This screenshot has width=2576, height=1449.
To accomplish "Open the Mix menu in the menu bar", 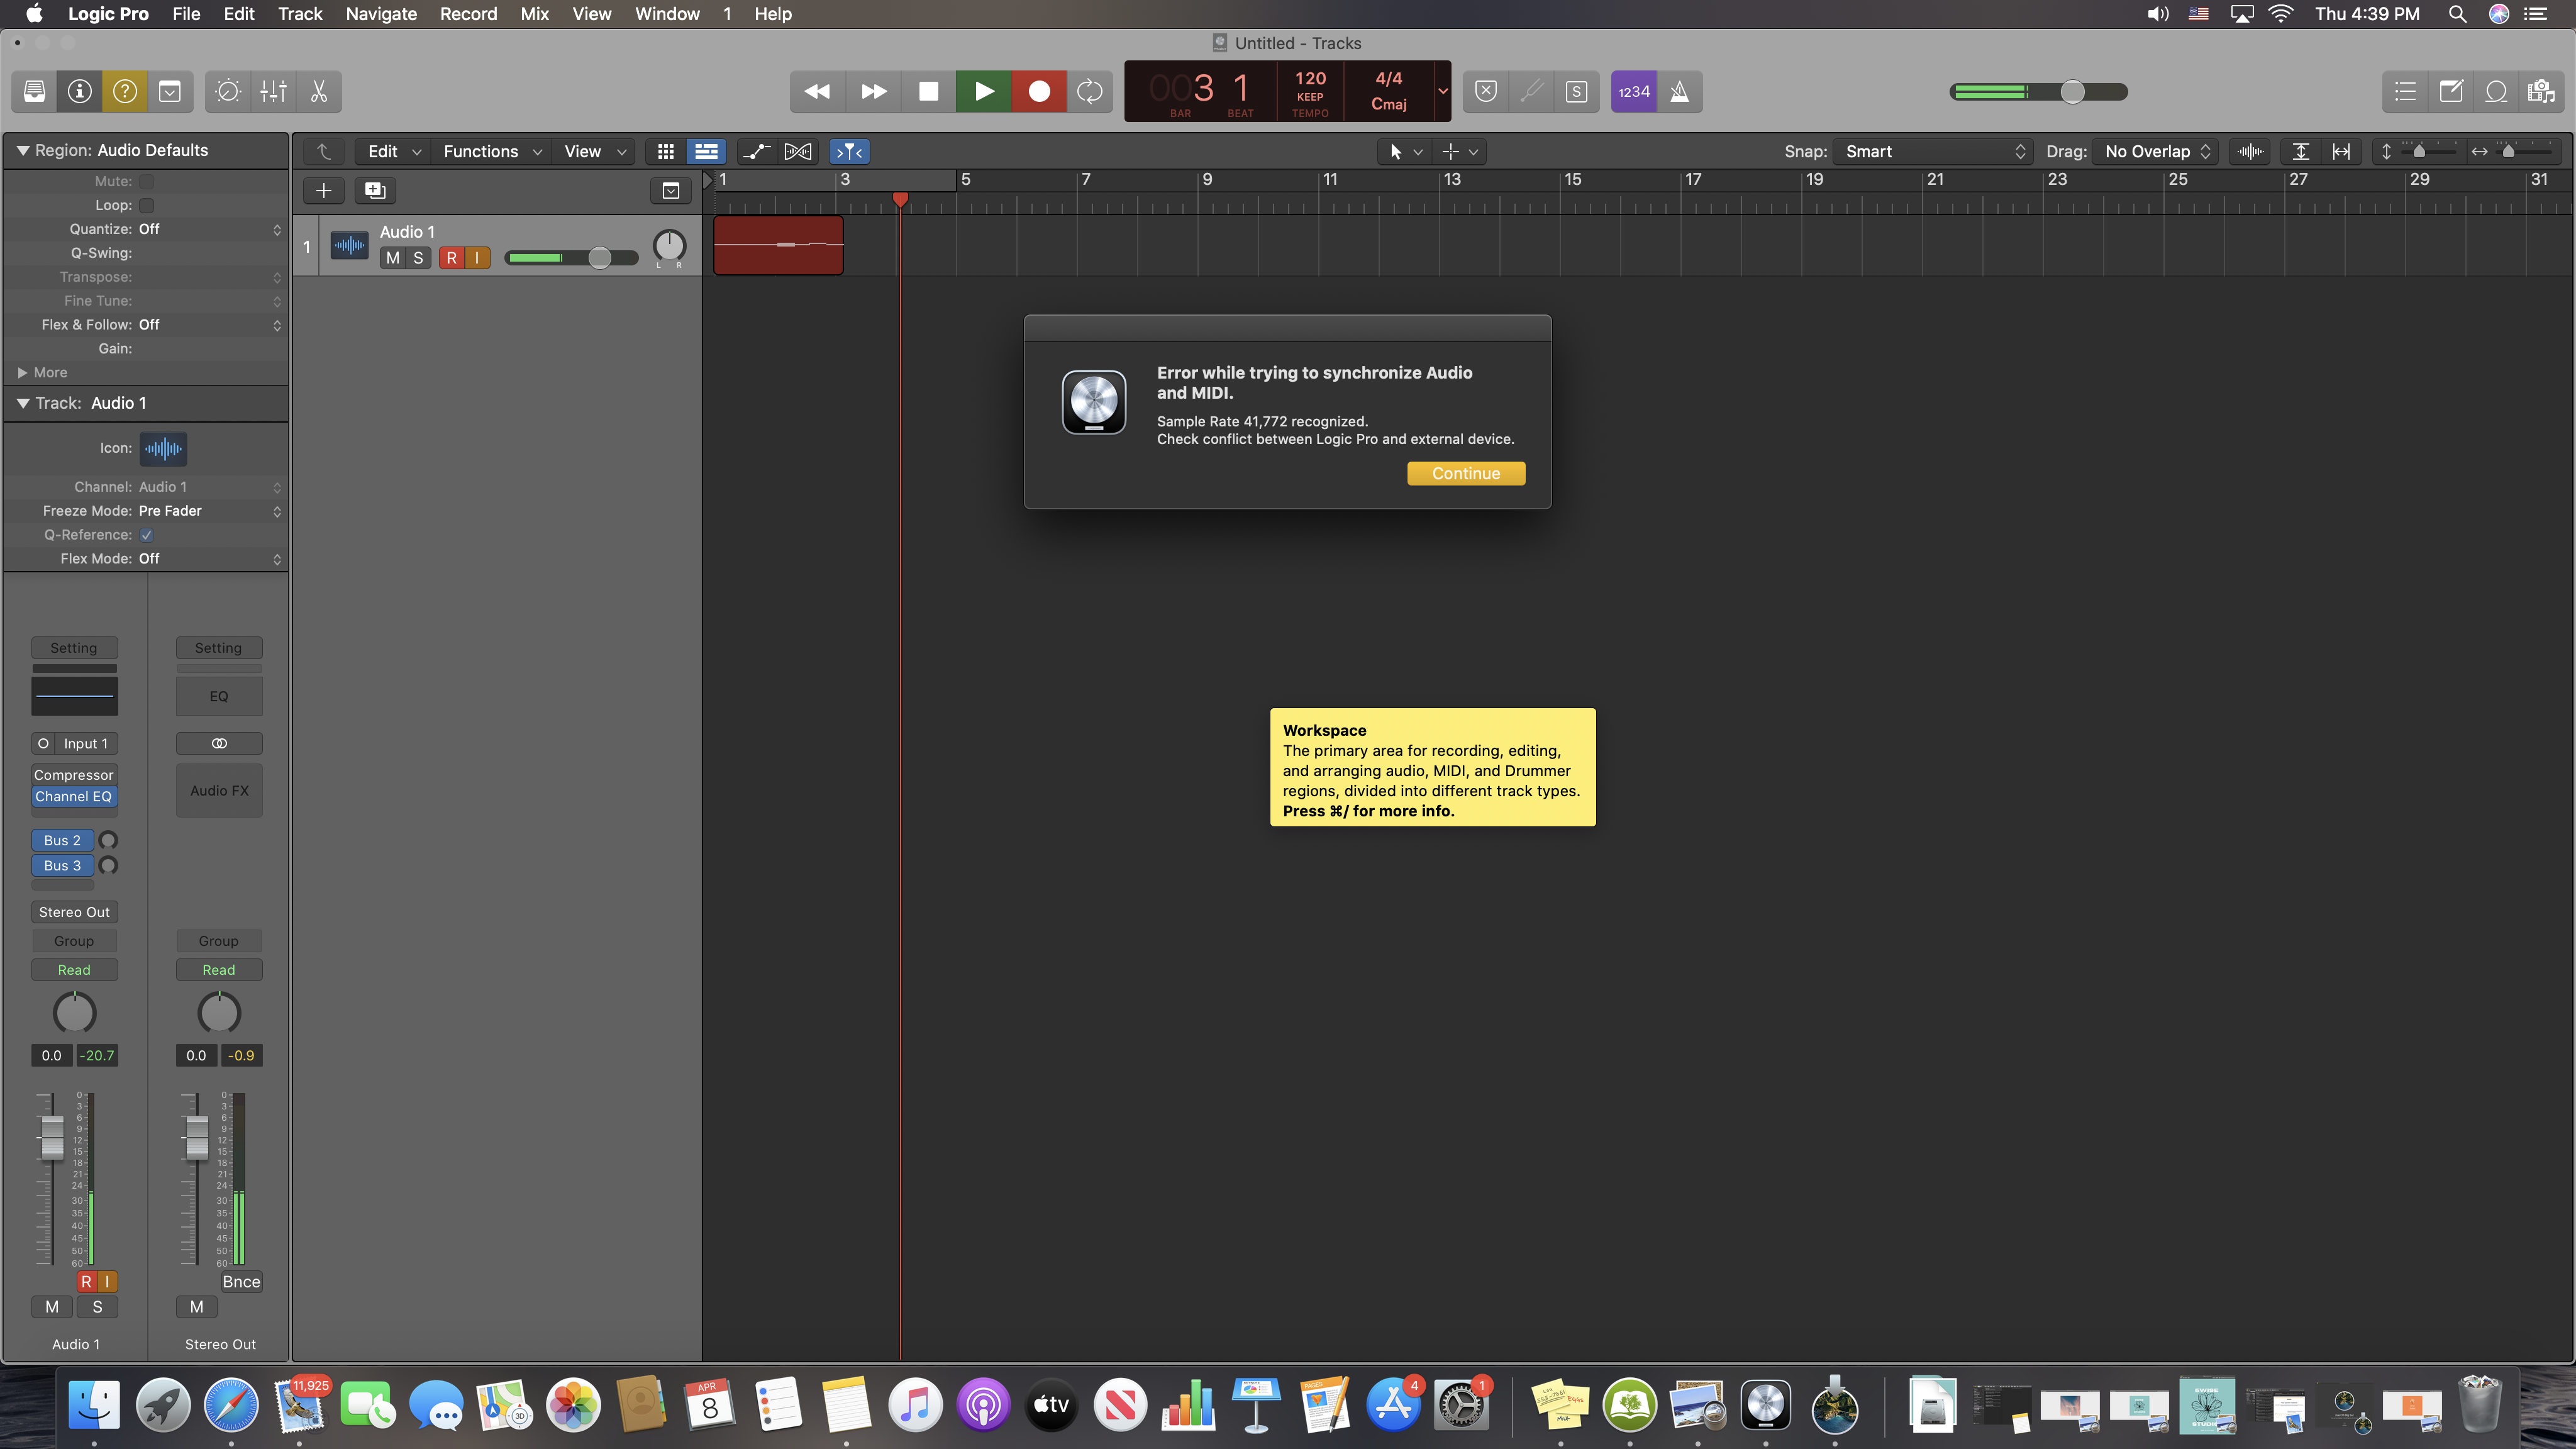I will [x=534, y=14].
